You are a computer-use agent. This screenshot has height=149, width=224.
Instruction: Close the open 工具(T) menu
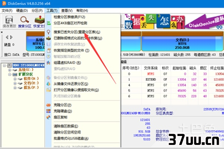(x=52, y=10)
